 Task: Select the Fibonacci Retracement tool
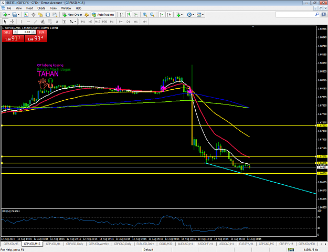50,22
